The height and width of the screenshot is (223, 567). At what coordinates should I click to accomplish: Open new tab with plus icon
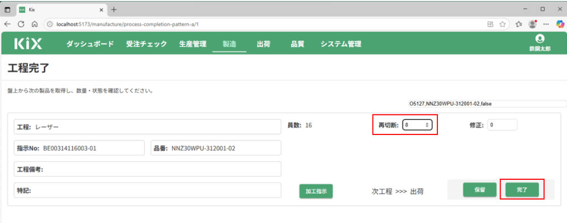pos(114,9)
